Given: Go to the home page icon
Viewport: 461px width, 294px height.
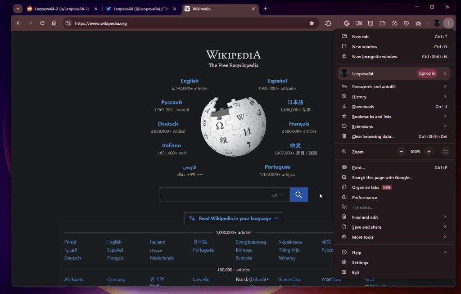Looking at the screenshot, I should 54,23.
